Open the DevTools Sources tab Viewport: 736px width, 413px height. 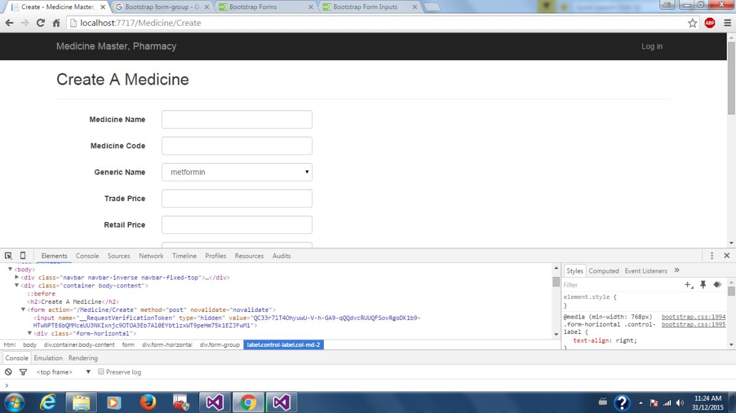(119, 256)
